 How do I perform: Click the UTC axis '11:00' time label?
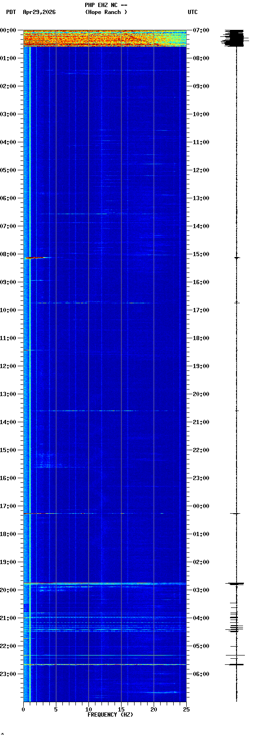pos(201,142)
